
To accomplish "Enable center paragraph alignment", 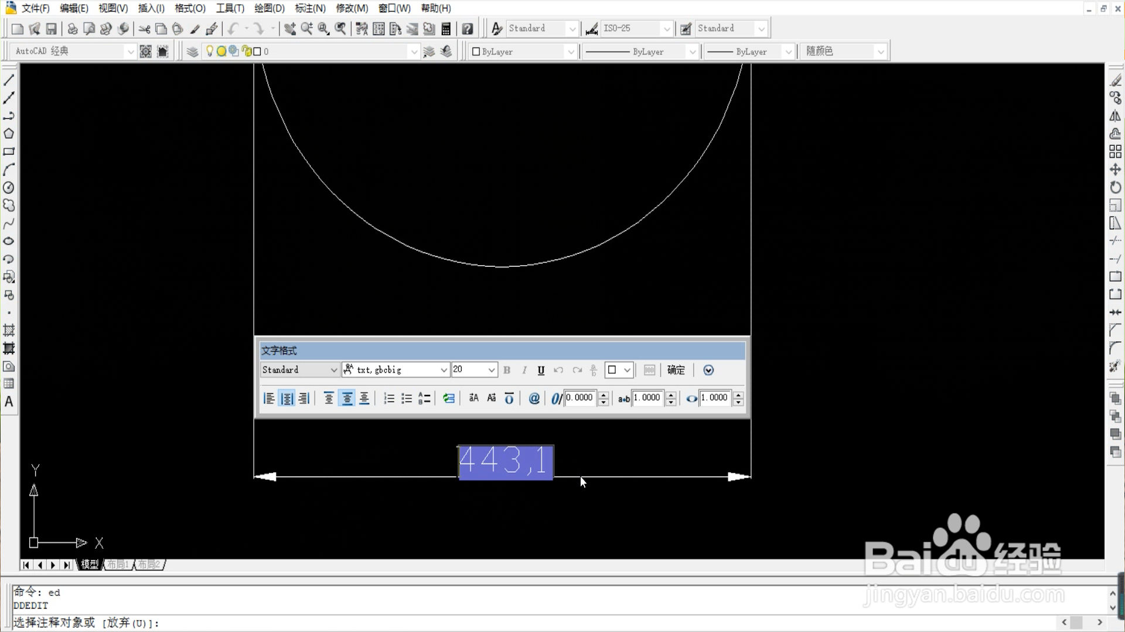I will (x=287, y=399).
